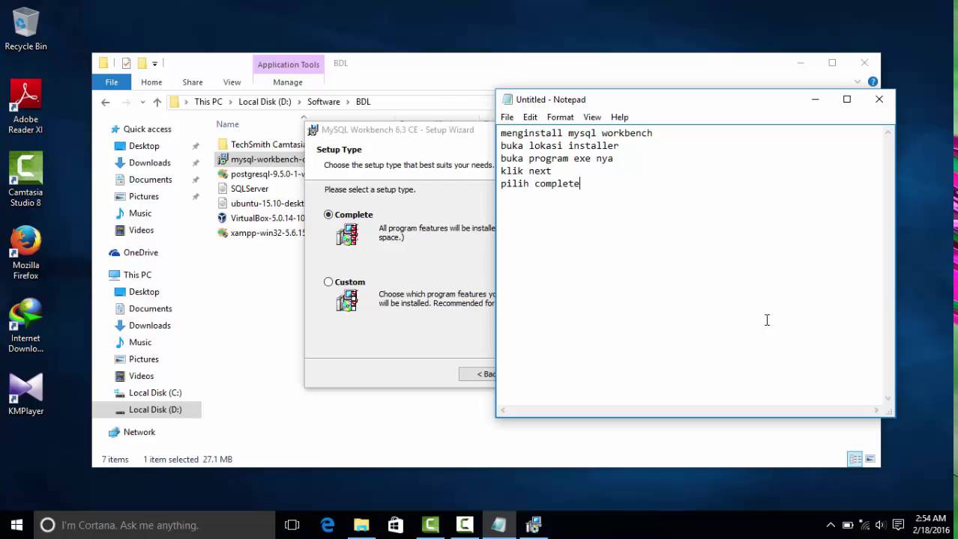Open Downloads under Quick access
The image size is (958, 539).
point(149,163)
